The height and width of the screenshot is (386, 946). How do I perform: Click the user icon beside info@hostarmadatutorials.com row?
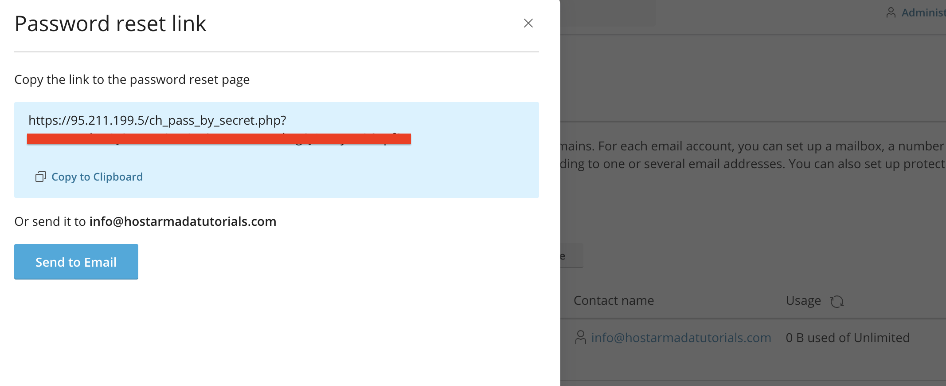pos(580,337)
